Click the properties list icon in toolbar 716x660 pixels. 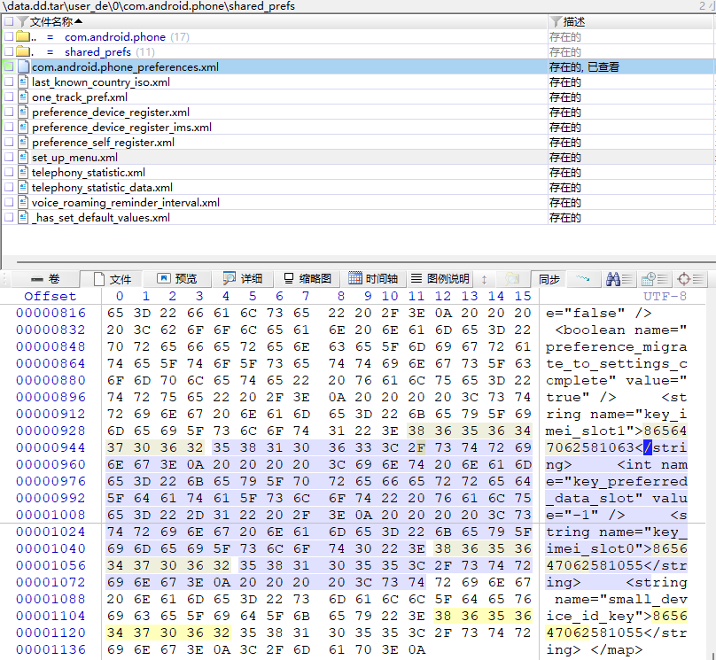654,279
